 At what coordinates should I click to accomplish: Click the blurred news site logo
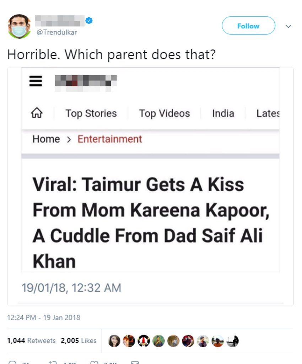[86, 81]
